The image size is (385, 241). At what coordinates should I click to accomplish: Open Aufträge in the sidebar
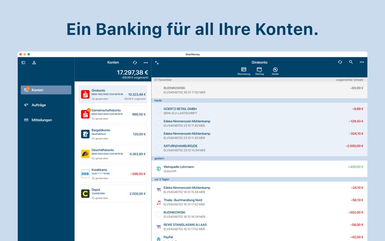click(46, 105)
